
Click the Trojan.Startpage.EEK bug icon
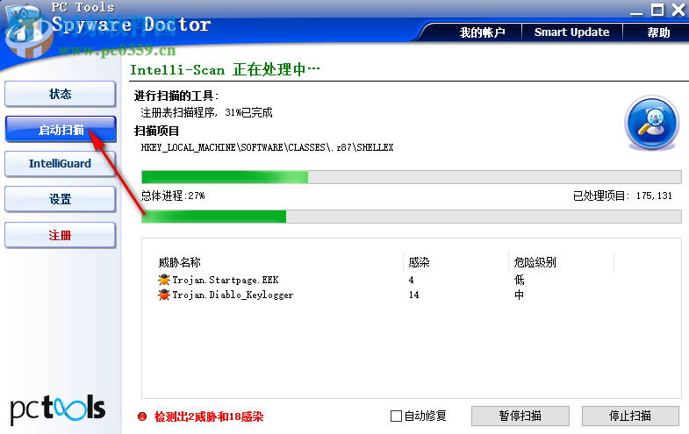point(164,280)
